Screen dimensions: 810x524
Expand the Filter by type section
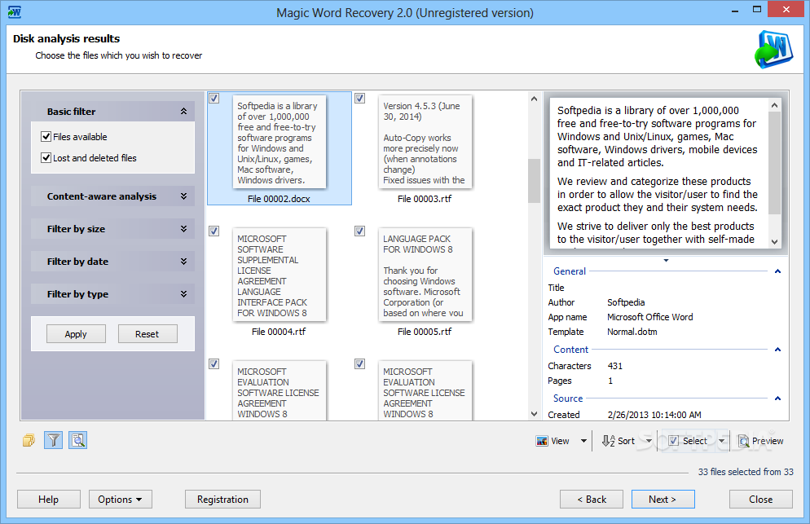click(183, 294)
